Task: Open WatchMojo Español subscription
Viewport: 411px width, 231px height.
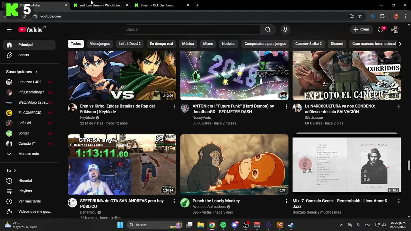Action: [29, 102]
